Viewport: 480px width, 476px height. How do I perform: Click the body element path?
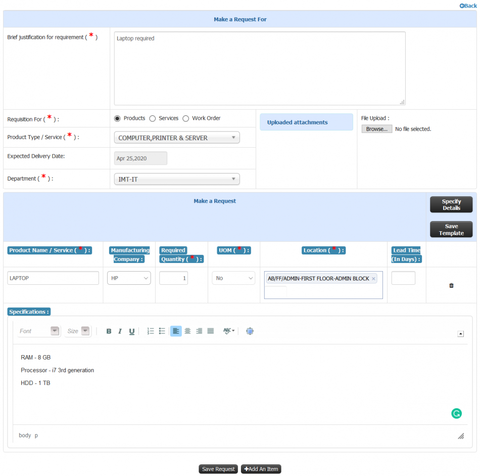25,436
